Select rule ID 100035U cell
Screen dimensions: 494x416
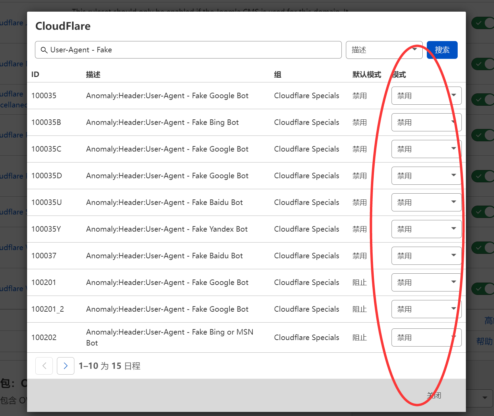pyautogui.click(x=47, y=202)
